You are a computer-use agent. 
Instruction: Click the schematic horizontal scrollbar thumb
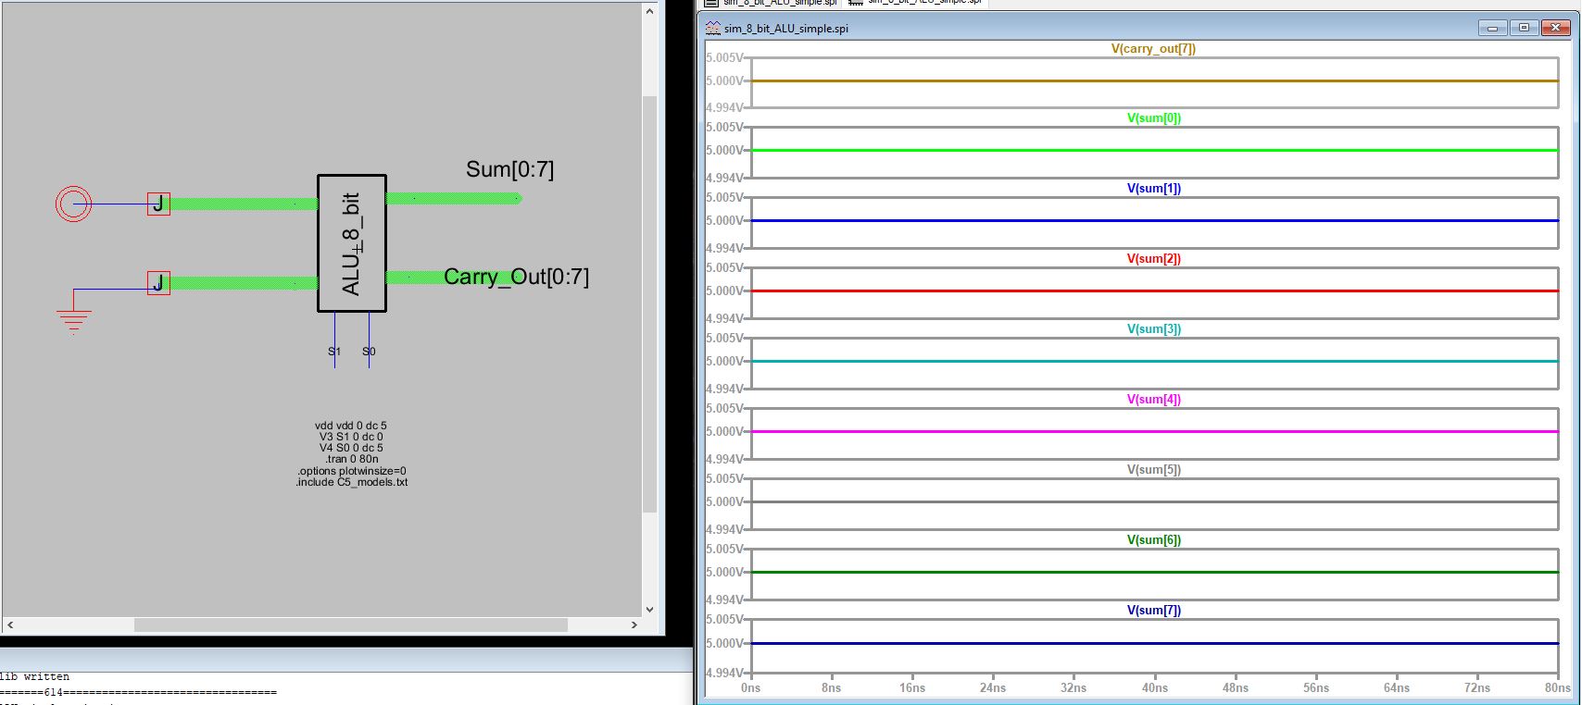pyautogui.click(x=350, y=625)
